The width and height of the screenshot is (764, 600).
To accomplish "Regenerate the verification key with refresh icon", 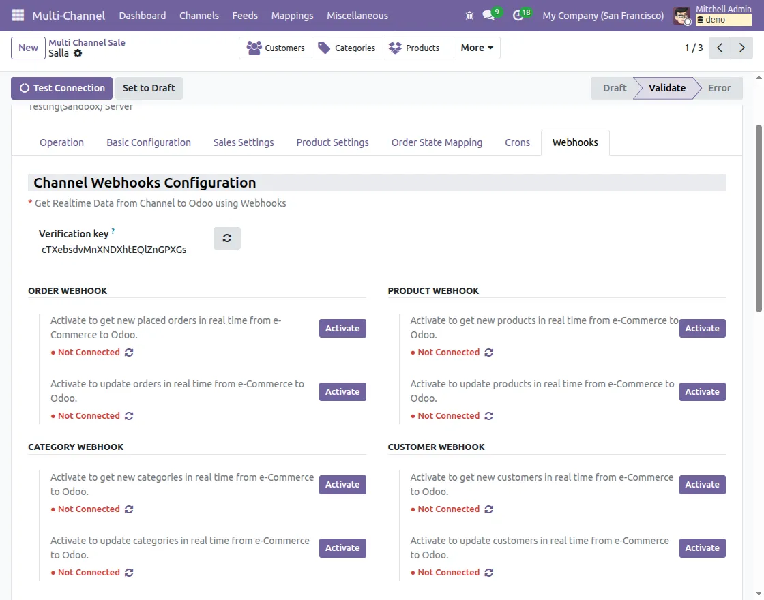I will [226, 237].
